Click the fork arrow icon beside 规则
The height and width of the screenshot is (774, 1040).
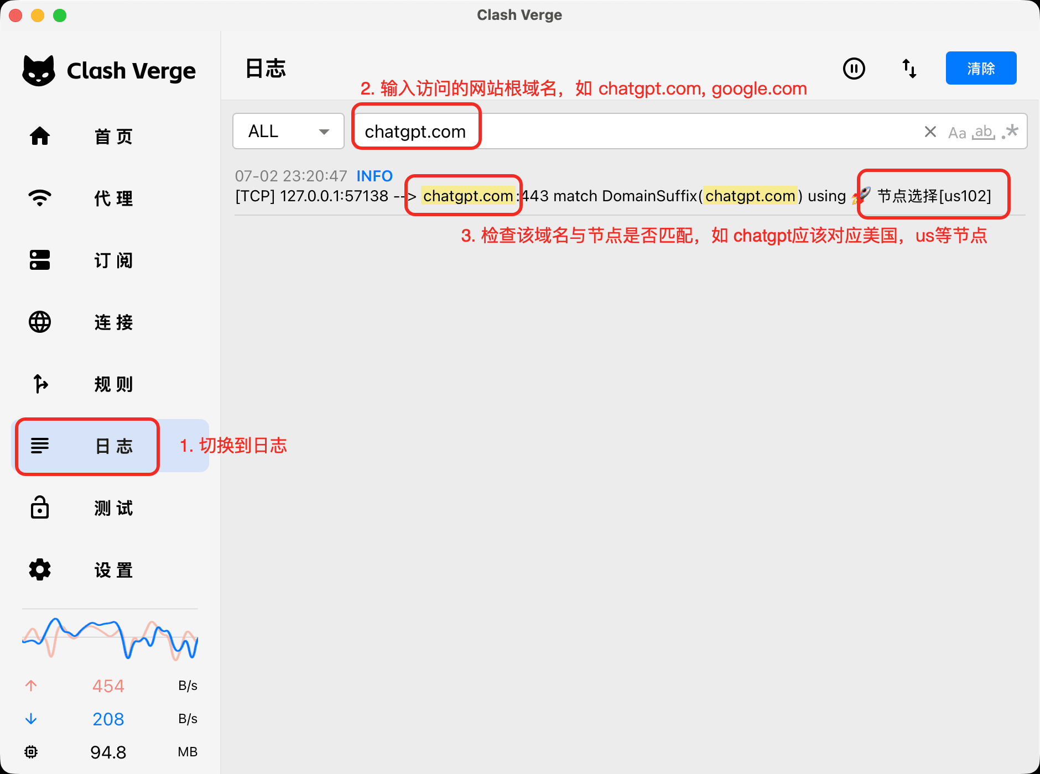40,384
